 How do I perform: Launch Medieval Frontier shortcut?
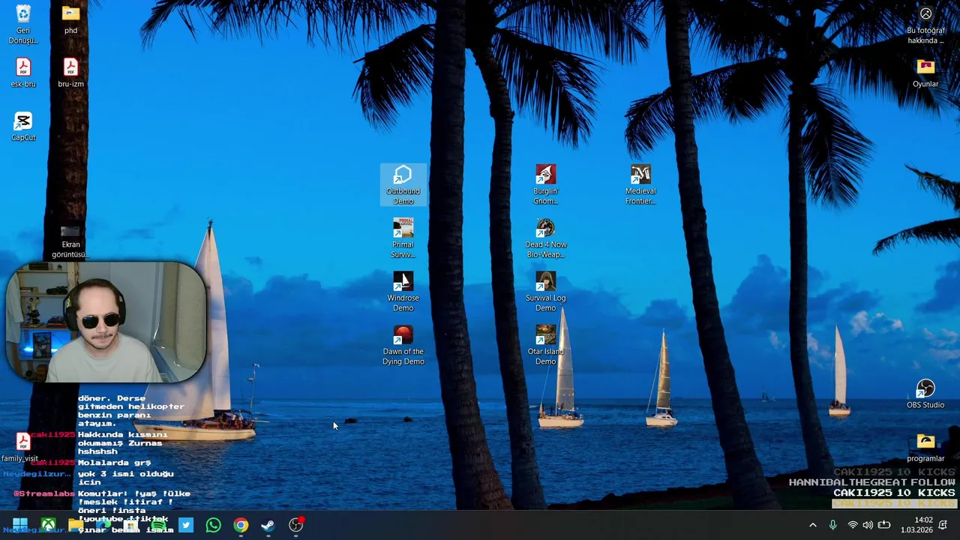[x=640, y=185]
